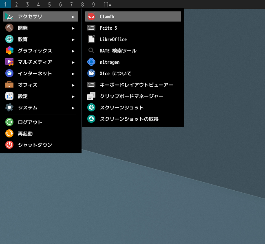
Task: Click the マルチメディア film icon
Action: coord(9,62)
